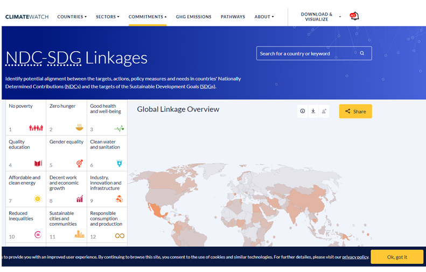Image resolution: width=426 pixels, height=272 pixels.
Task: Expand the Countries menu
Action: 72,17
